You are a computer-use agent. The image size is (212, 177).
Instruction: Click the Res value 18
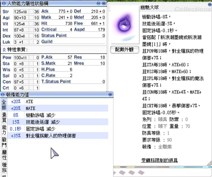point(103,57)
